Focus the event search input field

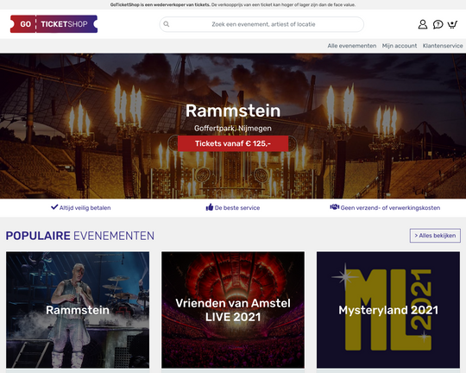click(x=261, y=24)
